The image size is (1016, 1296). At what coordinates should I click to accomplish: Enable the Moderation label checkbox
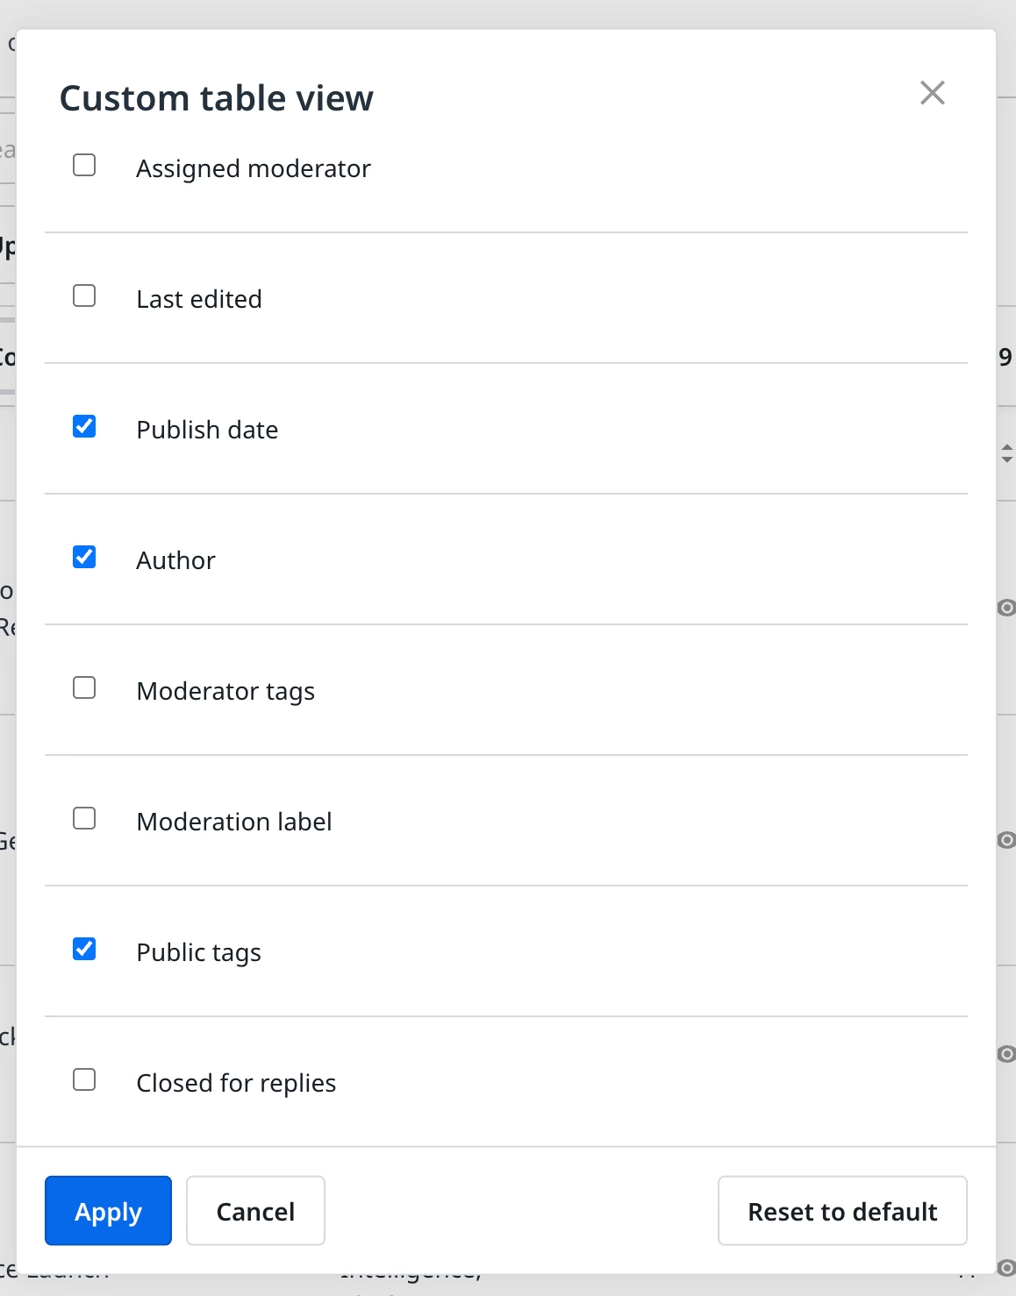tap(84, 819)
